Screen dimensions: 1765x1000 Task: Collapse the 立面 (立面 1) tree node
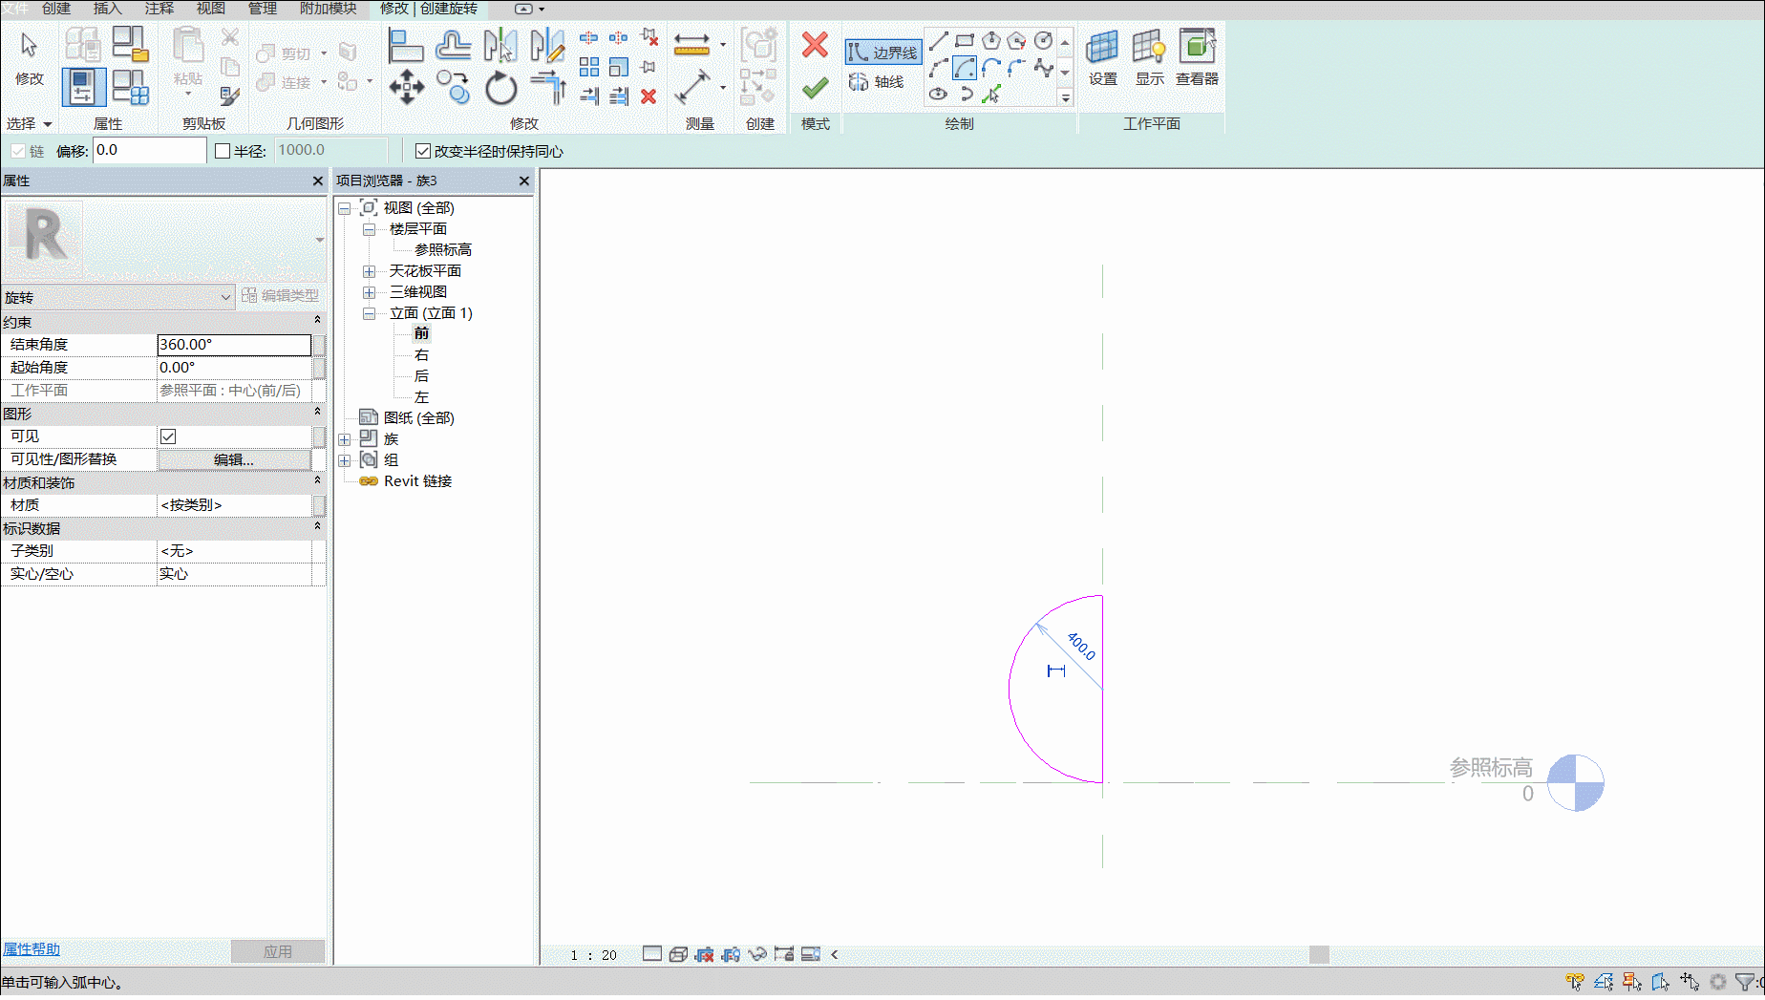point(369,313)
